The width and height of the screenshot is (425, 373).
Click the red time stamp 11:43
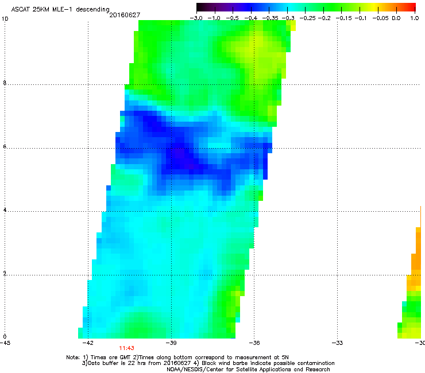[x=126, y=348]
